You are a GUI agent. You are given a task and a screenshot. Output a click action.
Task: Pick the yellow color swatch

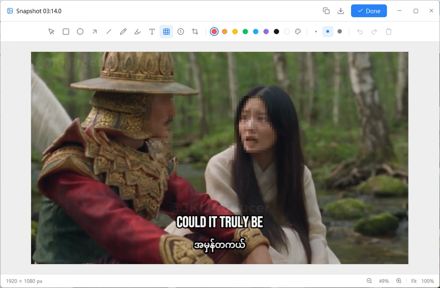click(235, 32)
